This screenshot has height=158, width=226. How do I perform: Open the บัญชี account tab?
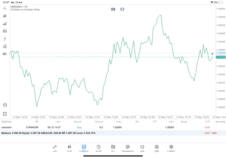point(156,148)
